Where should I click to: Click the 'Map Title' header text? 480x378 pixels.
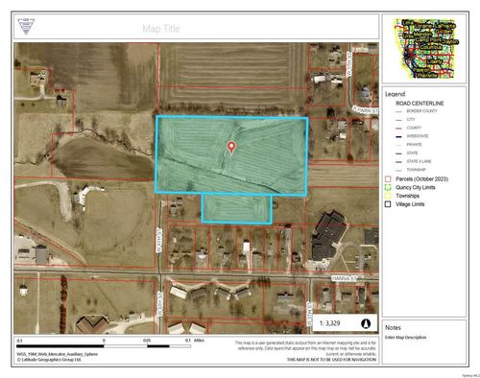coord(161,29)
